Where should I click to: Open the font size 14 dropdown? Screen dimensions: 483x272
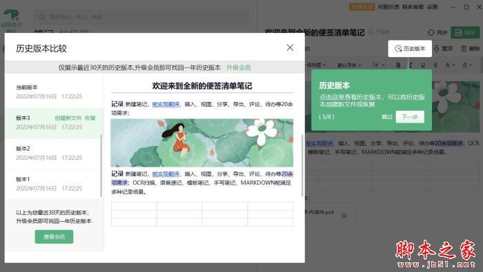[378, 65]
